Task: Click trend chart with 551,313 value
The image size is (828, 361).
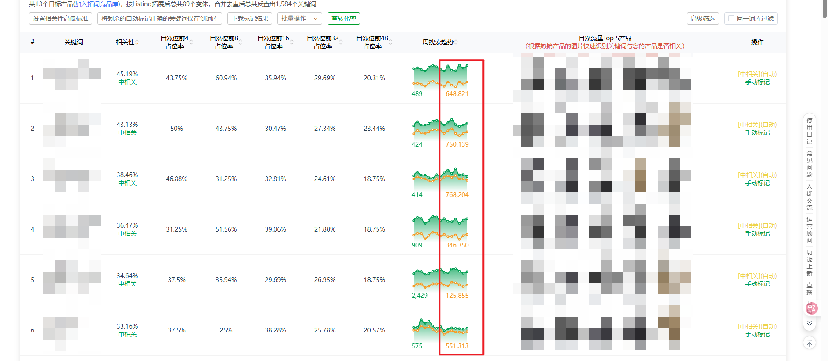Action: pyautogui.click(x=440, y=330)
